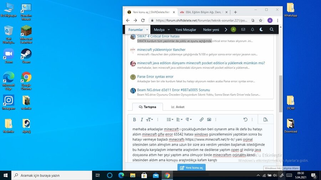Open a new Chrome tab
Image resolution: width=321 pixels, height=180 pixels.
pyautogui.click(x=235, y=12)
